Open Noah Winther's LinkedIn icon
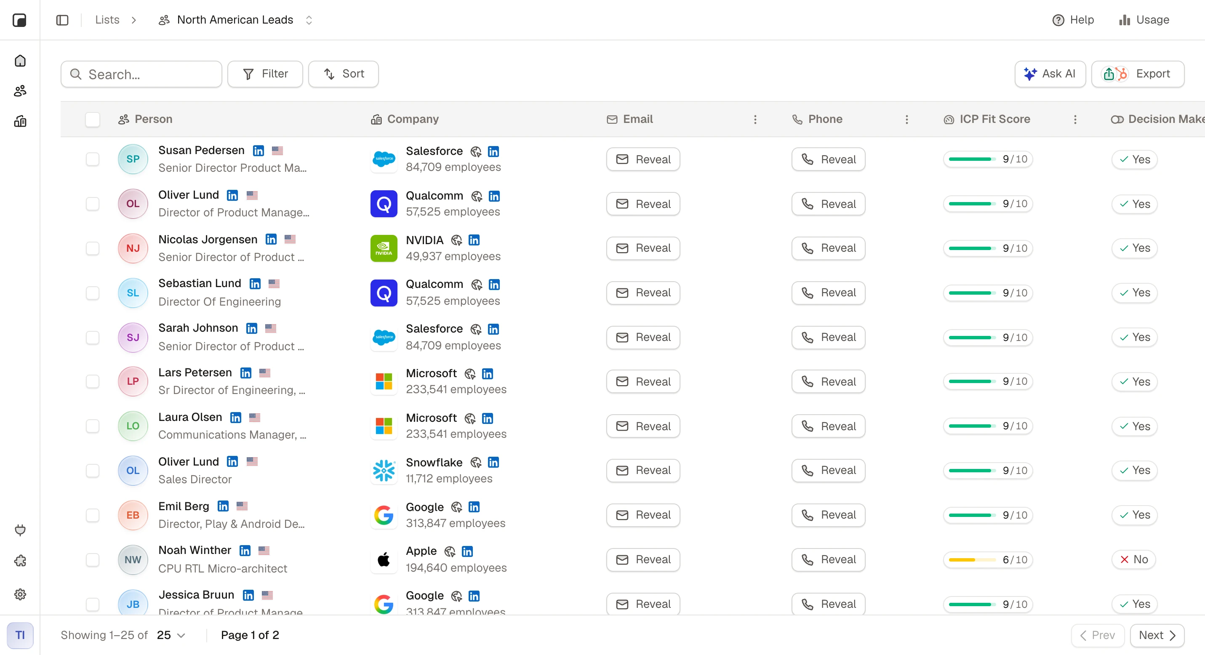 (x=245, y=551)
